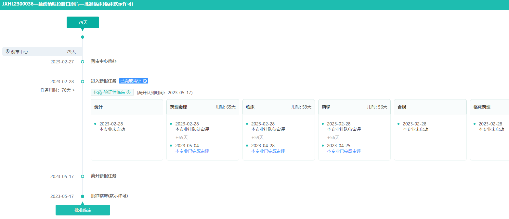Click the location pin icon beside 药审中心
Image resolution: width=509 pixels, height=219 pixels.
tap(8, 51)
